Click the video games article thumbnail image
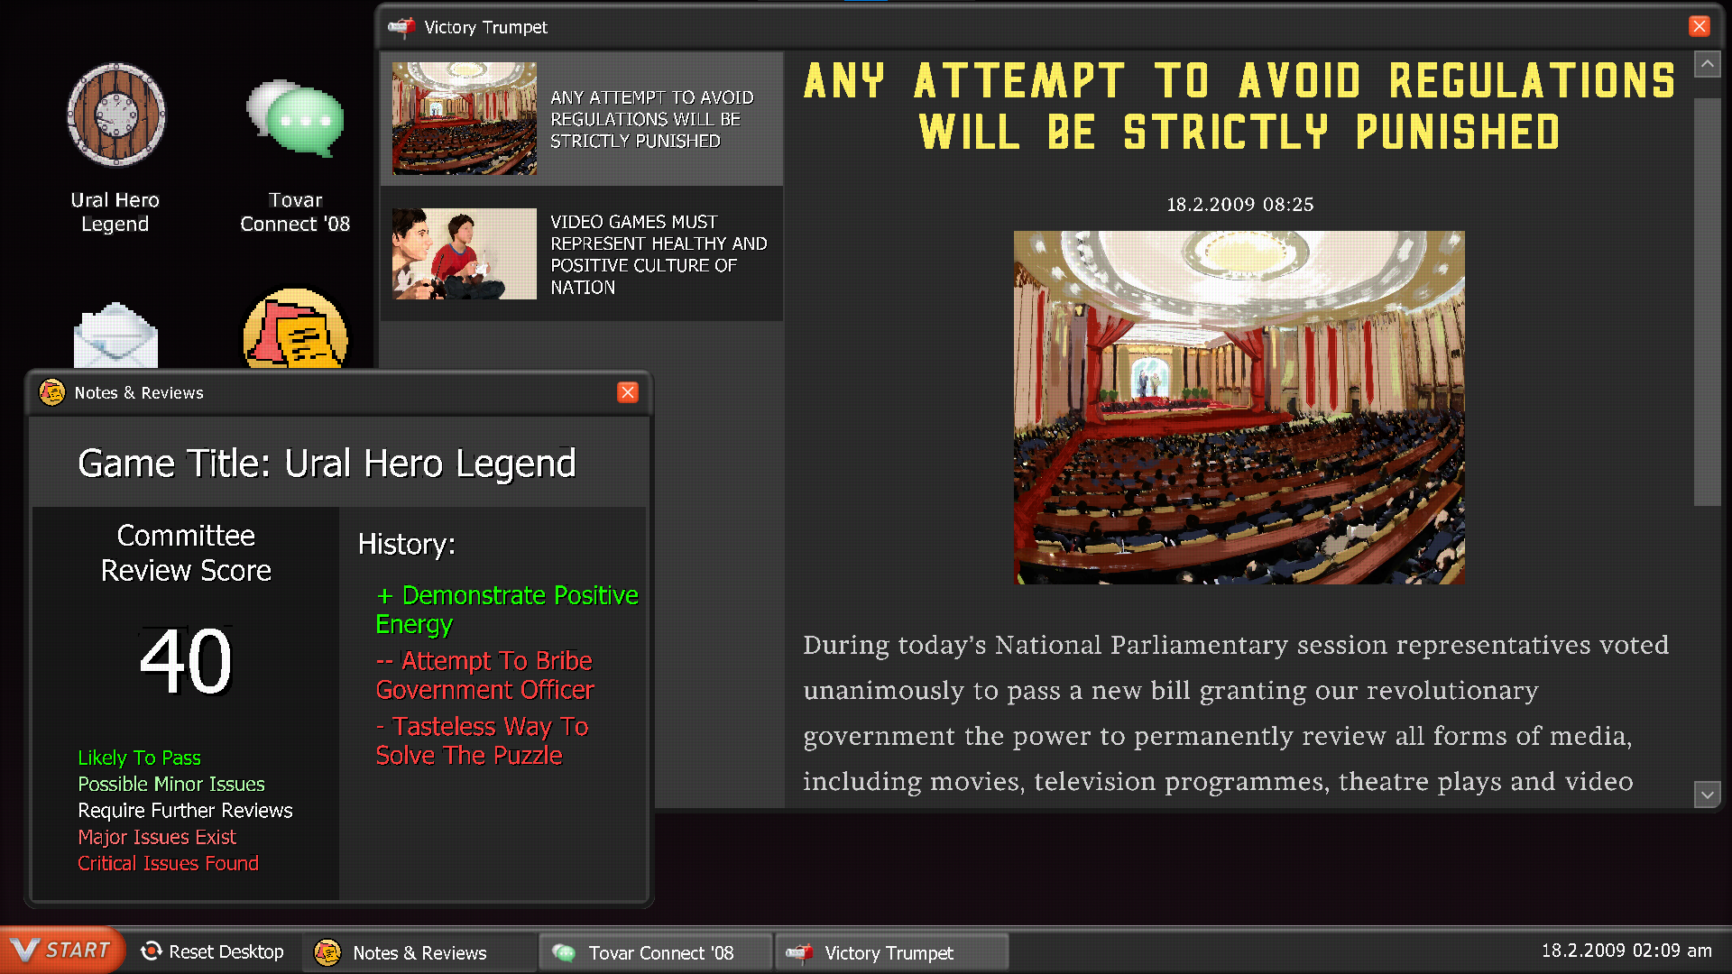Image resolution: width=1732 pixels, height=974 pixels. point(464,253)
